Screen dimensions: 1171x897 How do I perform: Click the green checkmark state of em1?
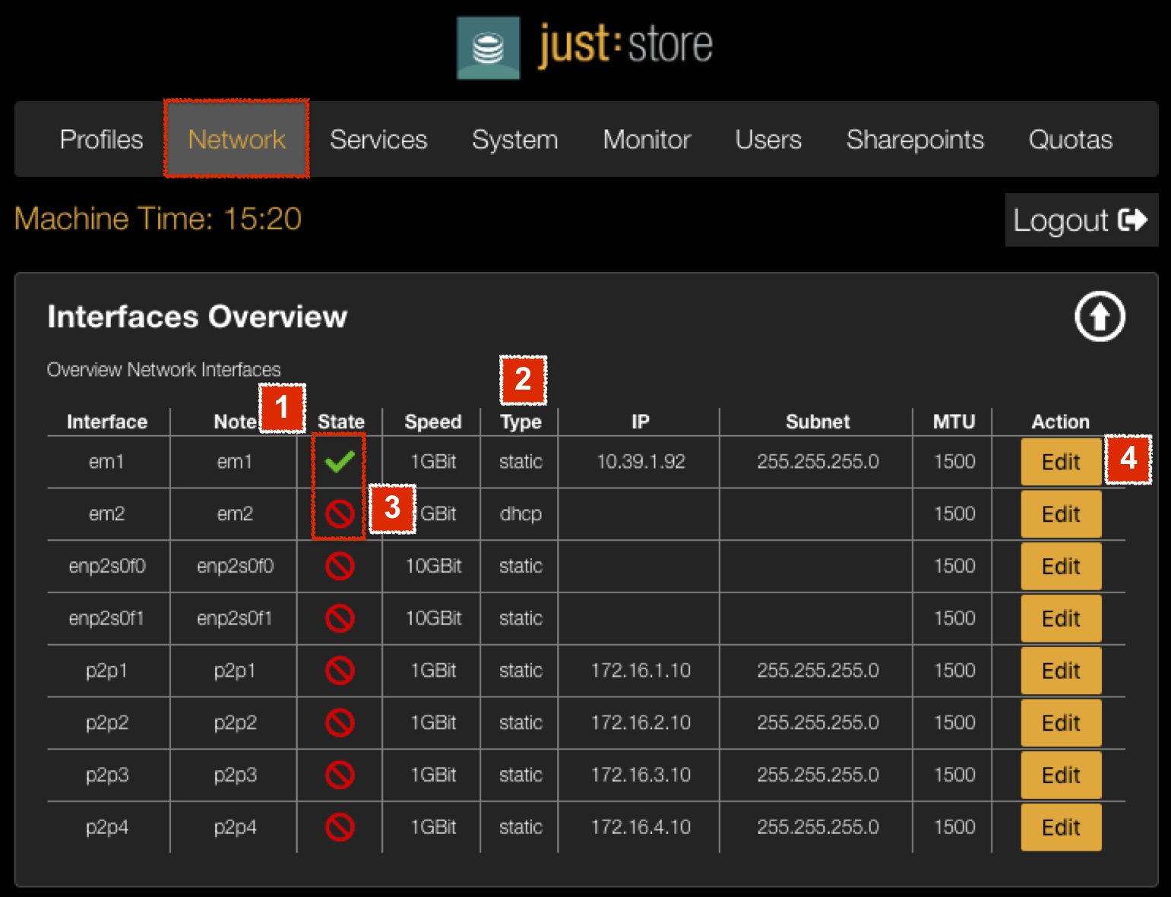click(340, 461)
